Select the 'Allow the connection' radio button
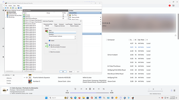The width and height of the screenshot is (179, 100). 50,45
